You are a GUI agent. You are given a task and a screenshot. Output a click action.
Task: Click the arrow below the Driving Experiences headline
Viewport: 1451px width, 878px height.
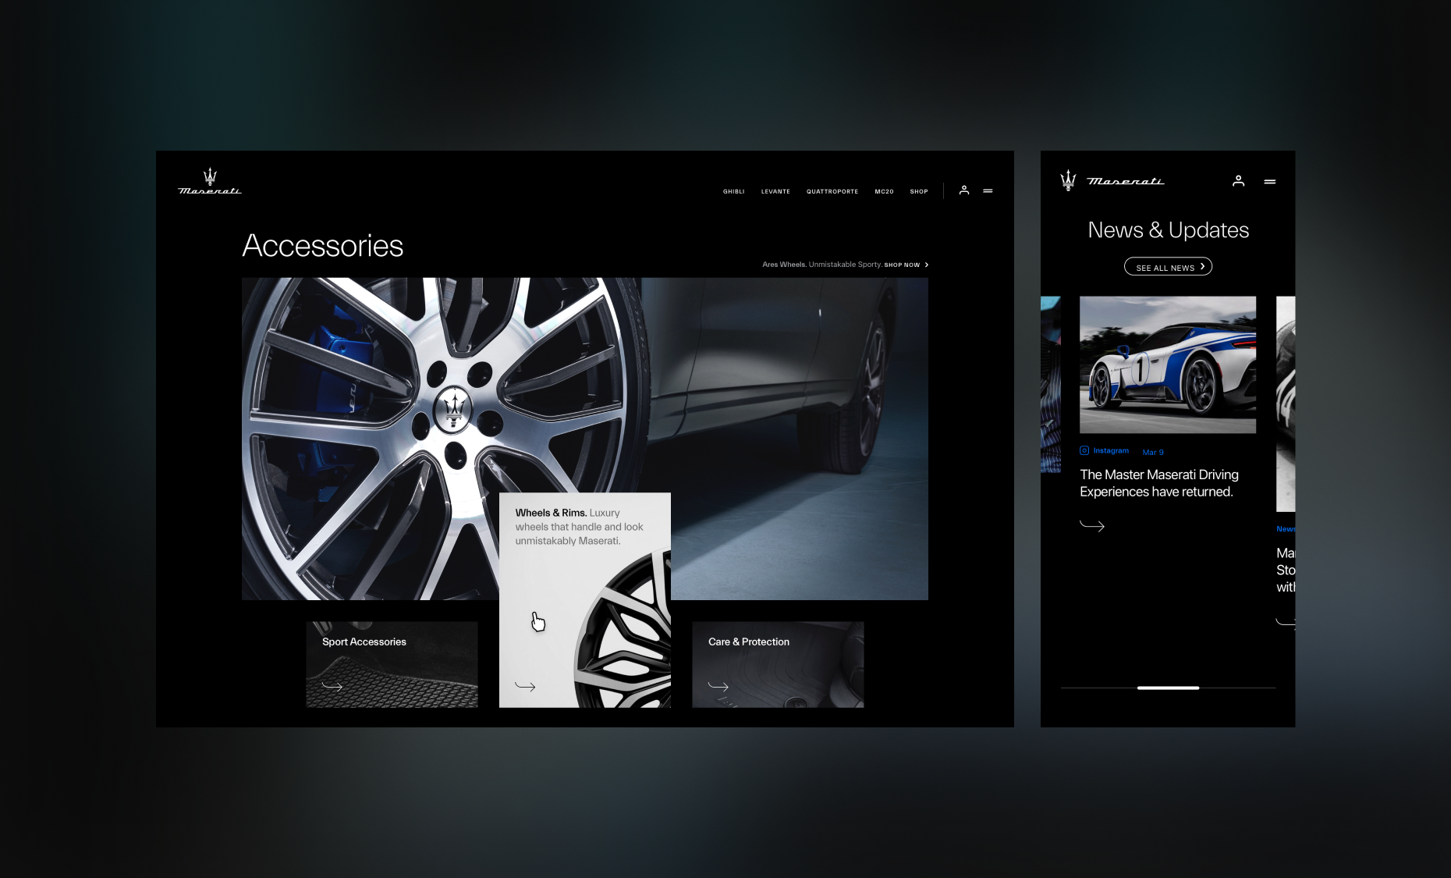(x=1092, y=525)
